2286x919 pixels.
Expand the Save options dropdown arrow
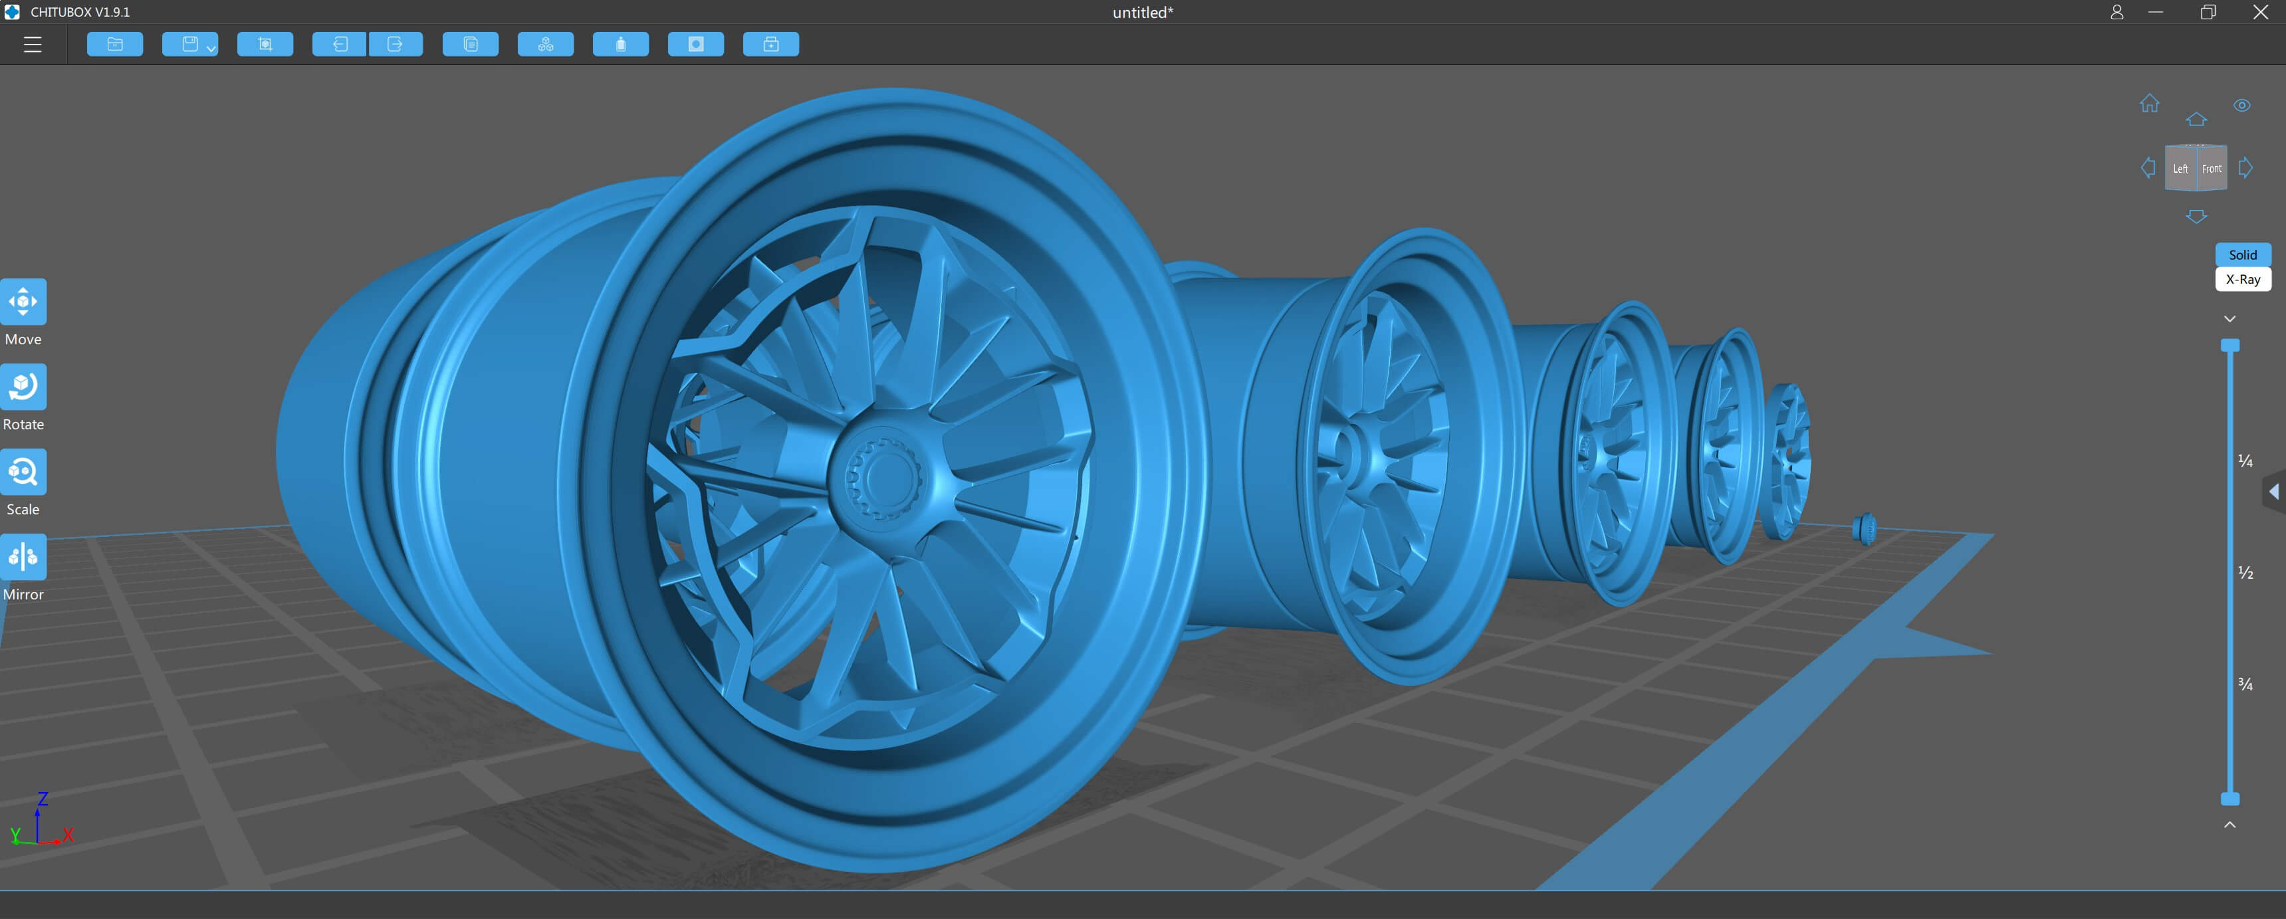(211, 49)
